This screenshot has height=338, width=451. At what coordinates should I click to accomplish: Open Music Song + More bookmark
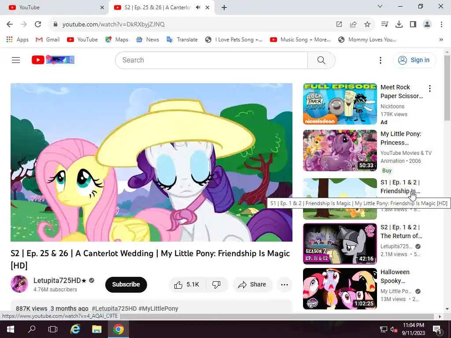pyautogui.click(x=300, y=40)
